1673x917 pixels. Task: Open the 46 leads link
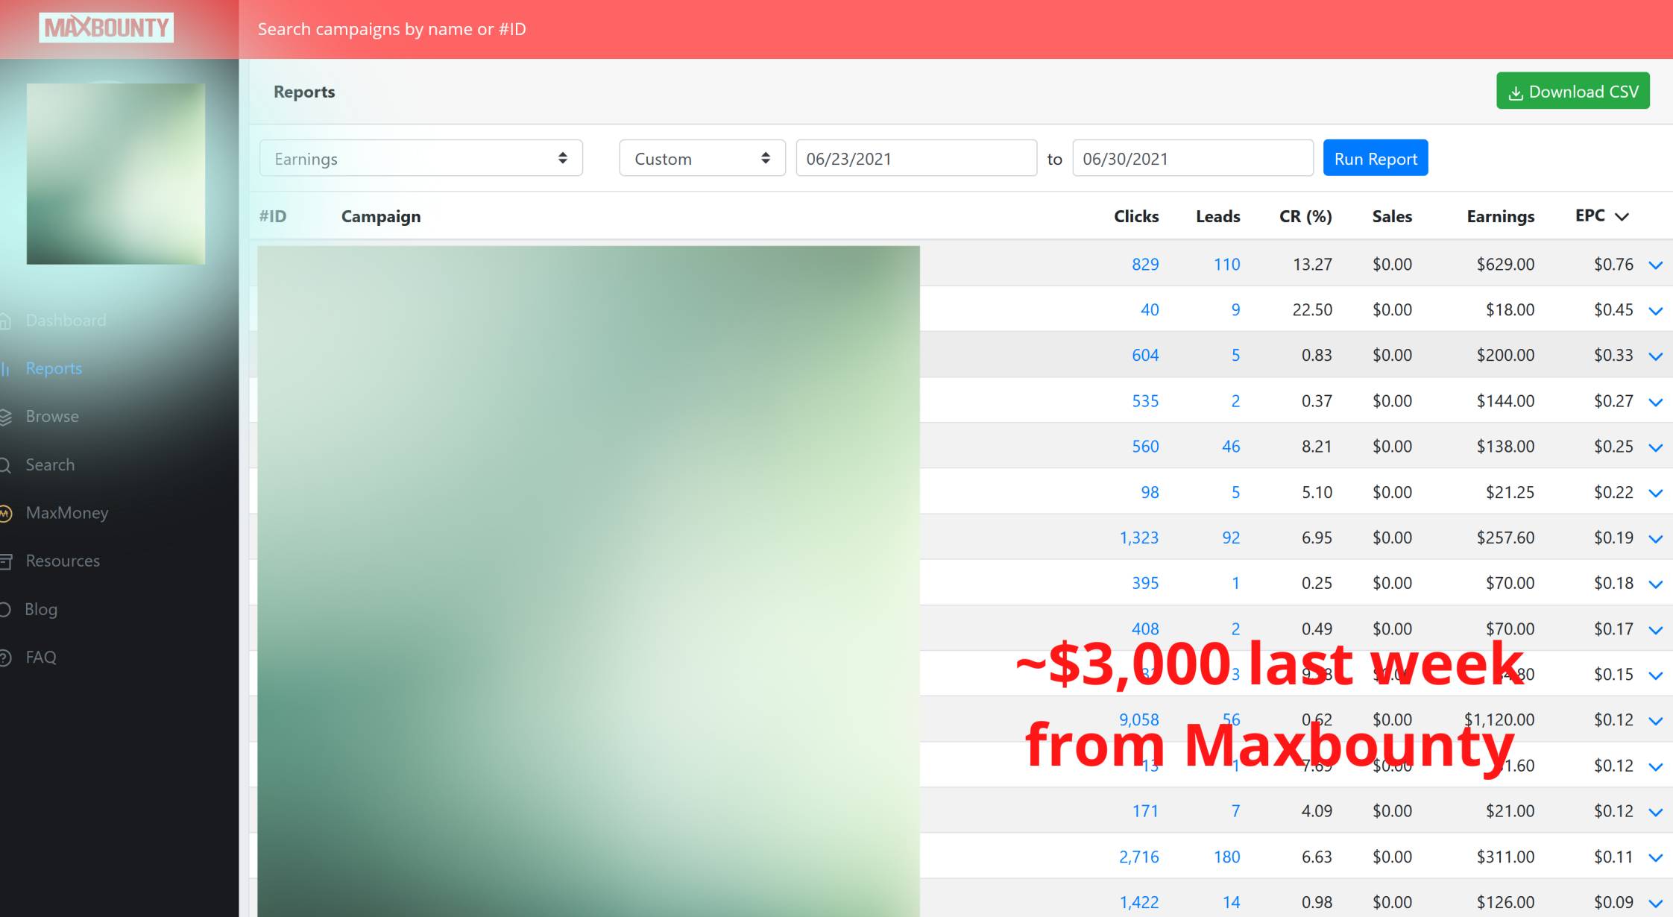click(1231, 446)
